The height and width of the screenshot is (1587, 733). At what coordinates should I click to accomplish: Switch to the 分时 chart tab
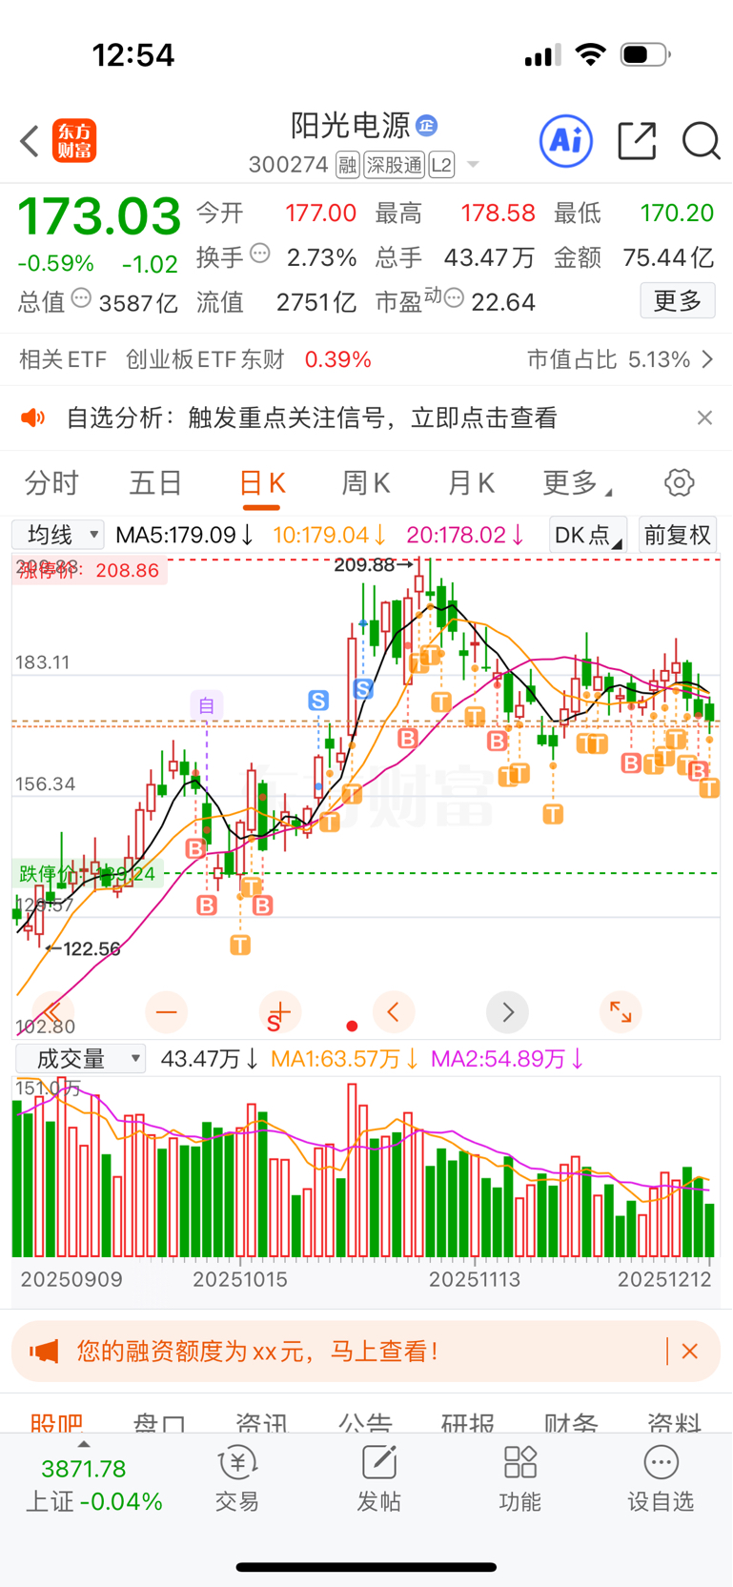point(51,483)
